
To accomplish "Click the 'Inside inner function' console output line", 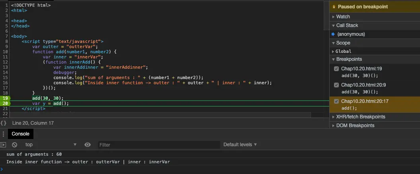I will [x=88, y=162].
